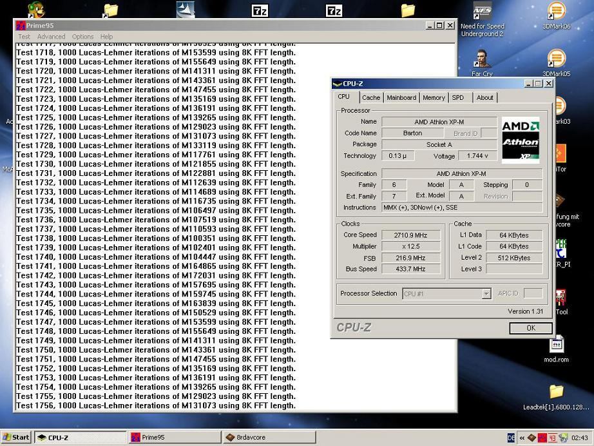Click the Level 2 512 KBytes value
Image resolution: width=594 pixels, height=446 pixels.
pos(514,258)
